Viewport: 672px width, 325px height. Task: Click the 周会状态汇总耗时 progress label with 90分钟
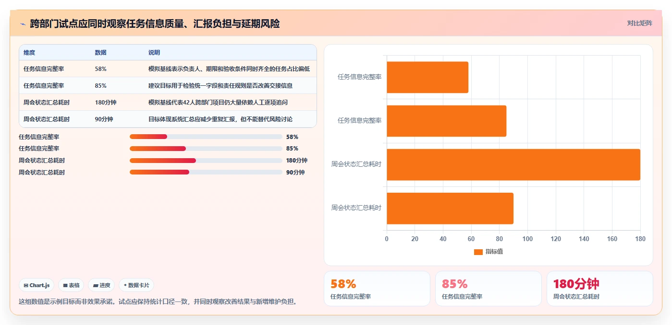42,172
